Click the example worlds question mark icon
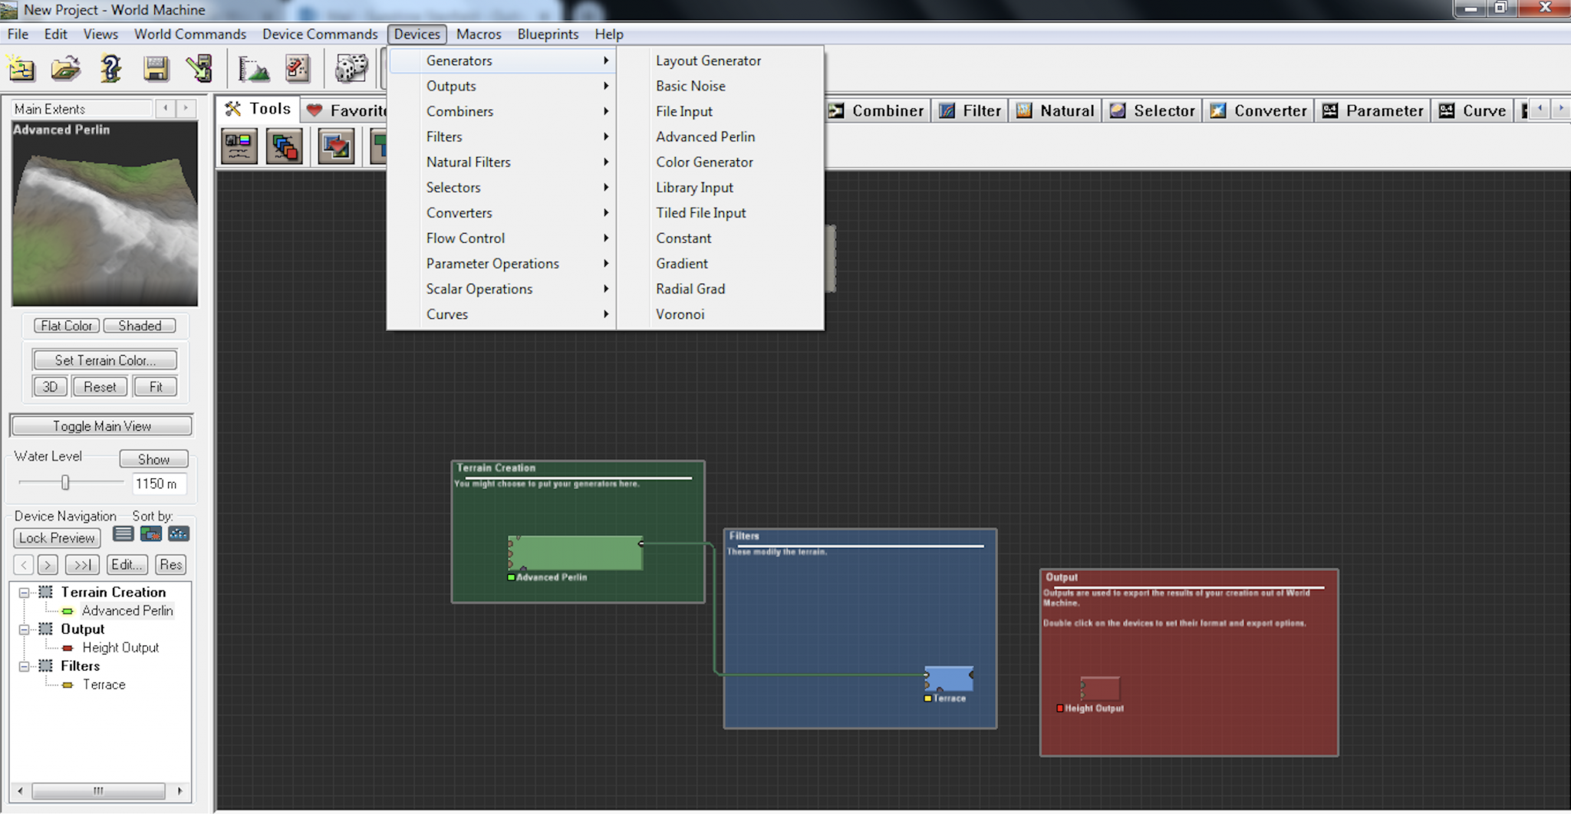Viewport: 1571px width, 814px height. point(110,69)
